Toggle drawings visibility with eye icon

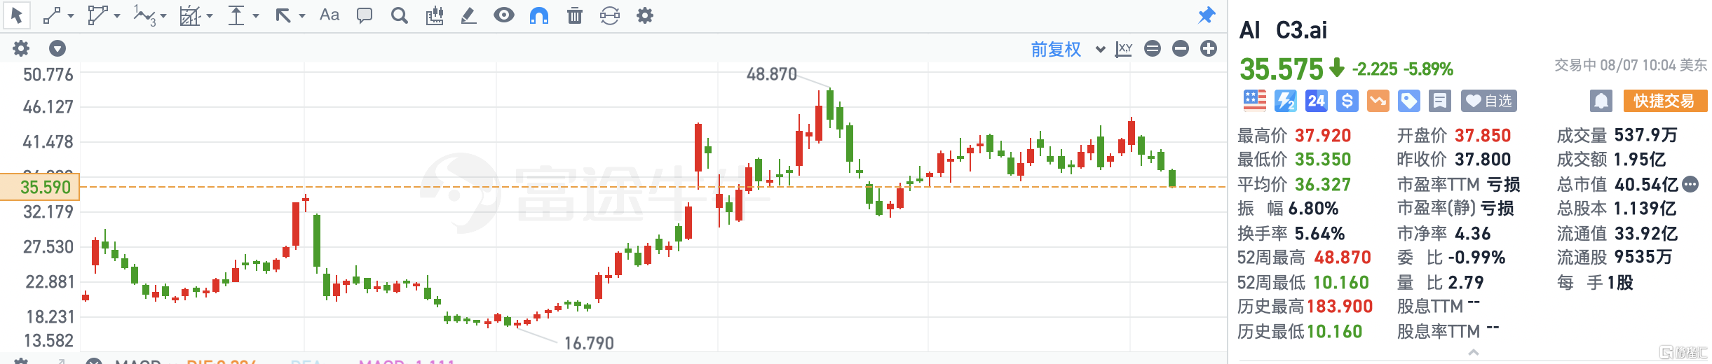504,15
